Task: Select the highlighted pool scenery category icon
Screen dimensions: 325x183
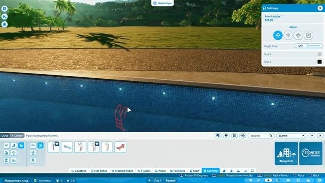Action: pyautogui.click(x=21, y=145)
